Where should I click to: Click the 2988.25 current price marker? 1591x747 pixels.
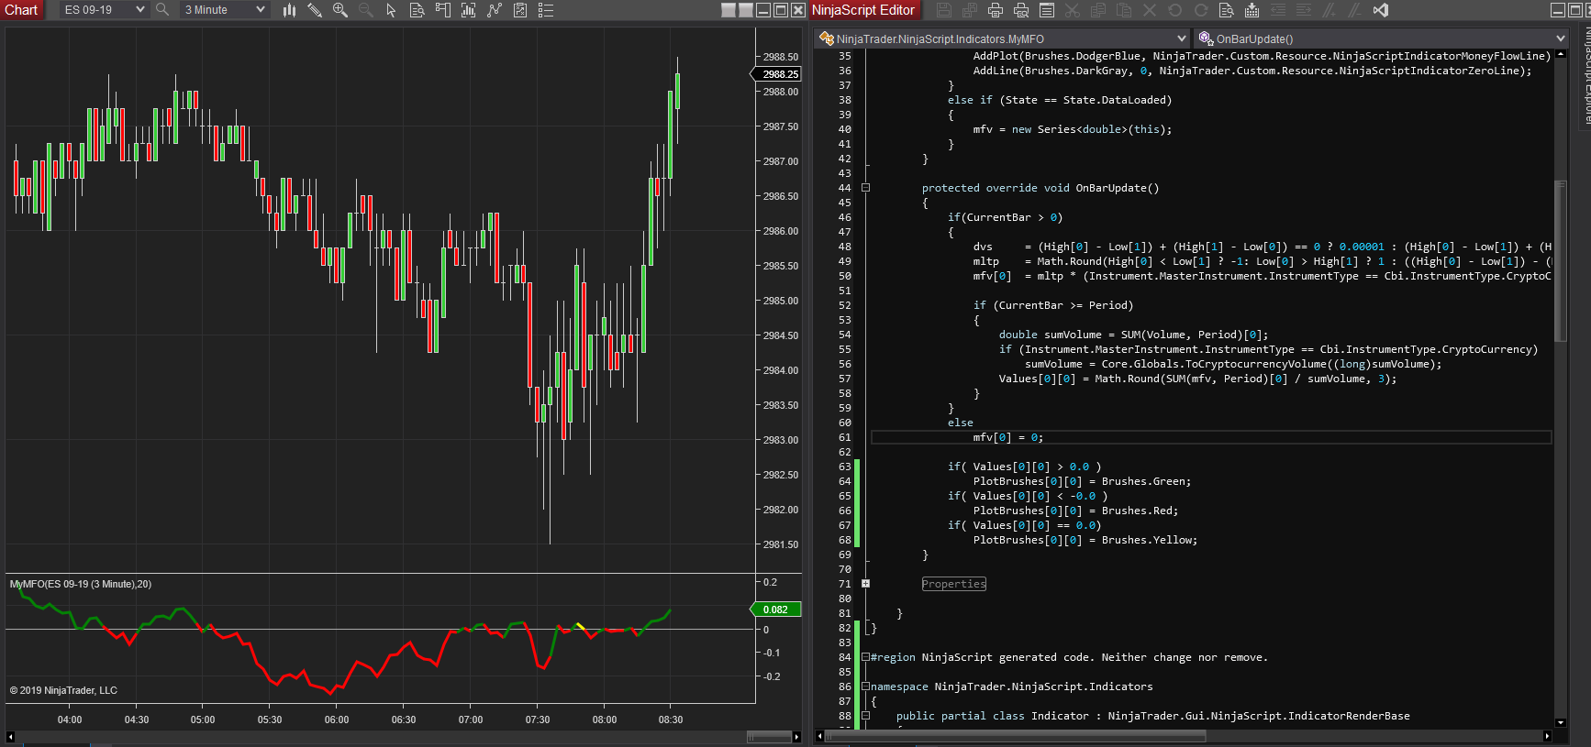coord(778,74)
